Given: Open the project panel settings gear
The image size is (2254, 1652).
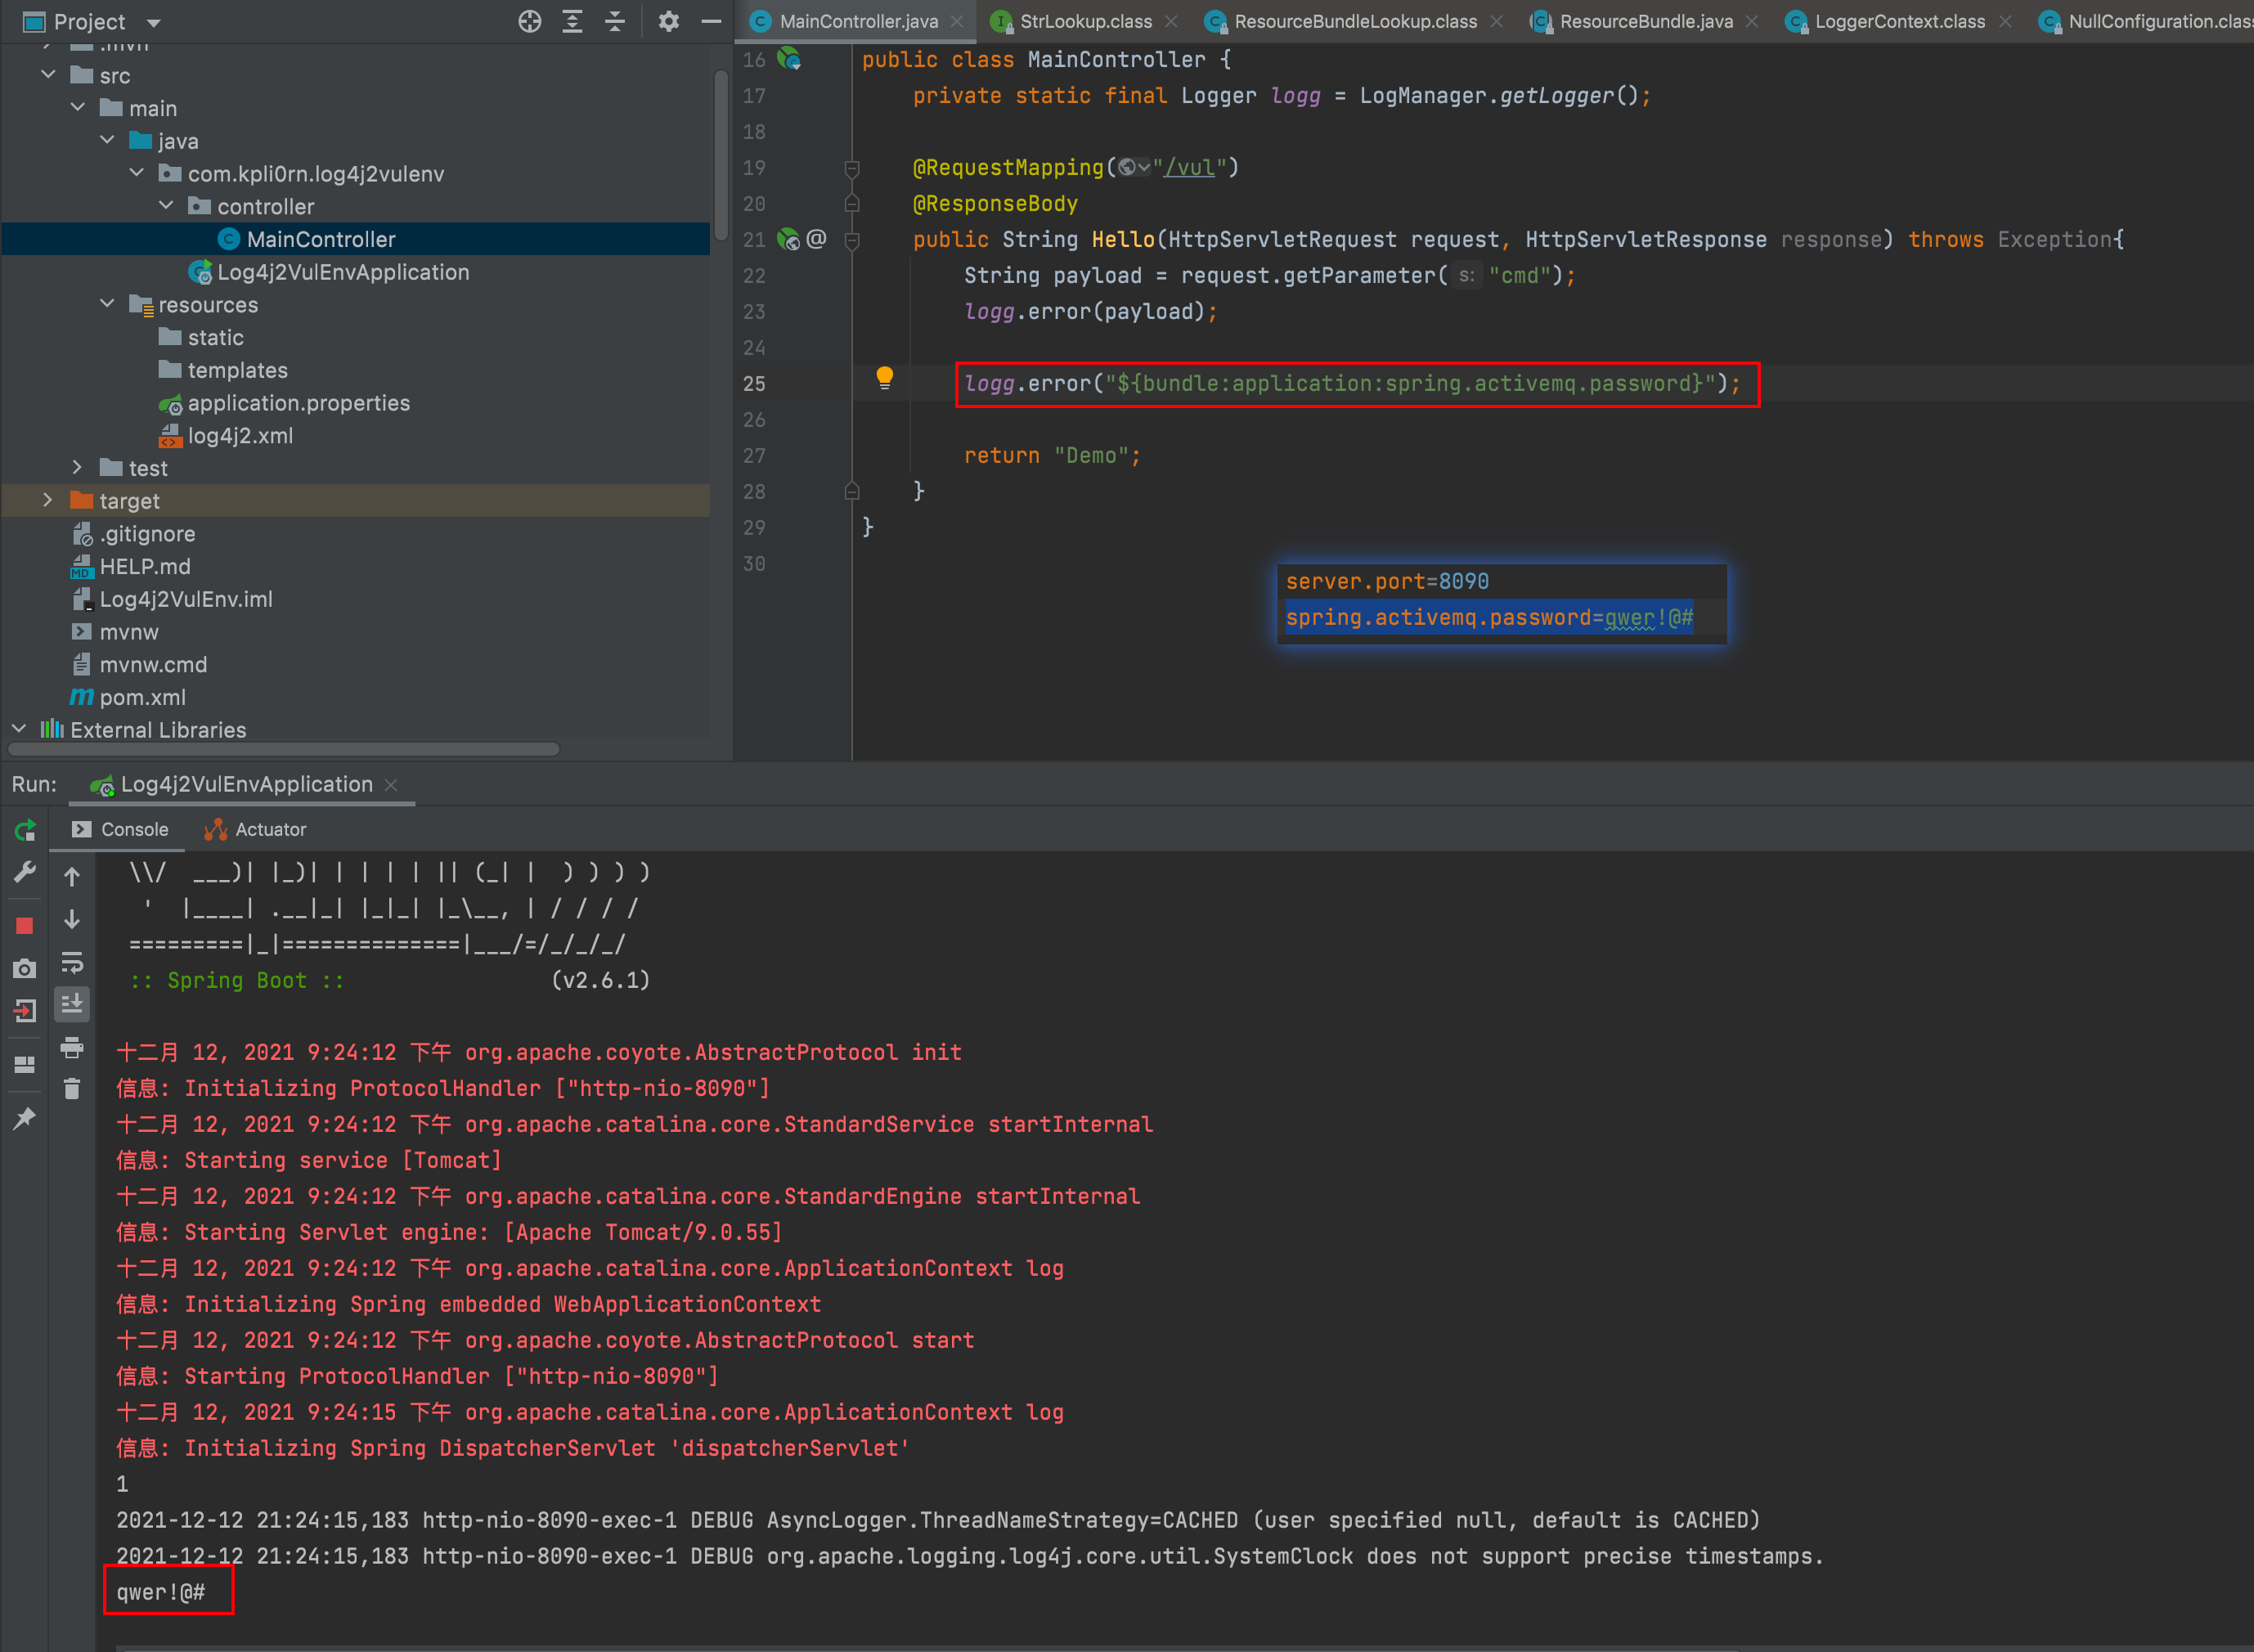Looking at the screenshot, I should 668,21.
